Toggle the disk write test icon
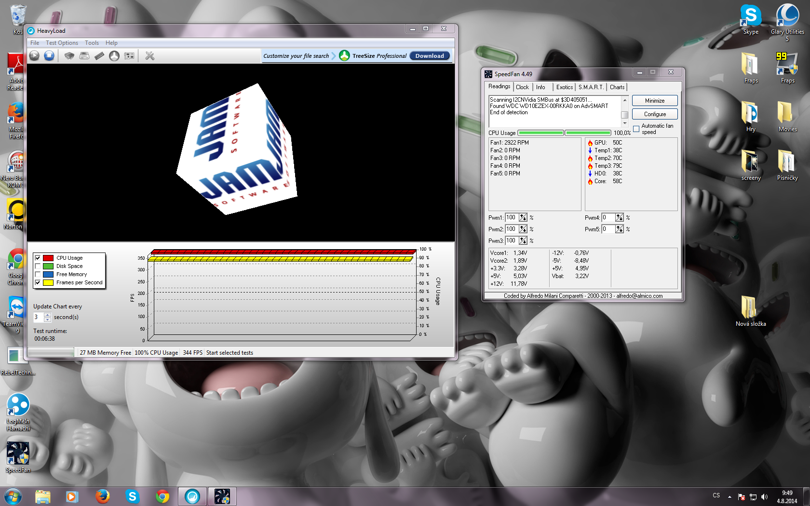The width and height of the screenshot is (810, 506). coord(84,56)
